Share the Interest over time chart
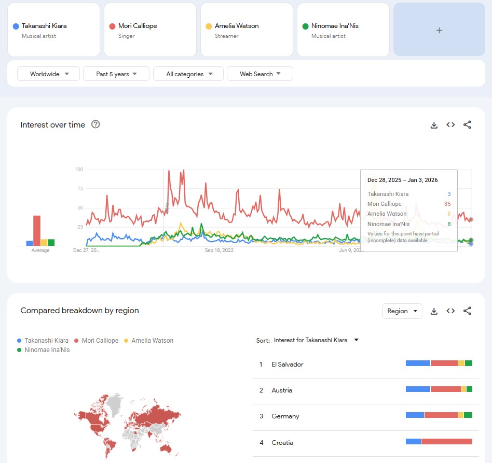The image size is (492, 463). (x=467, y=125)
